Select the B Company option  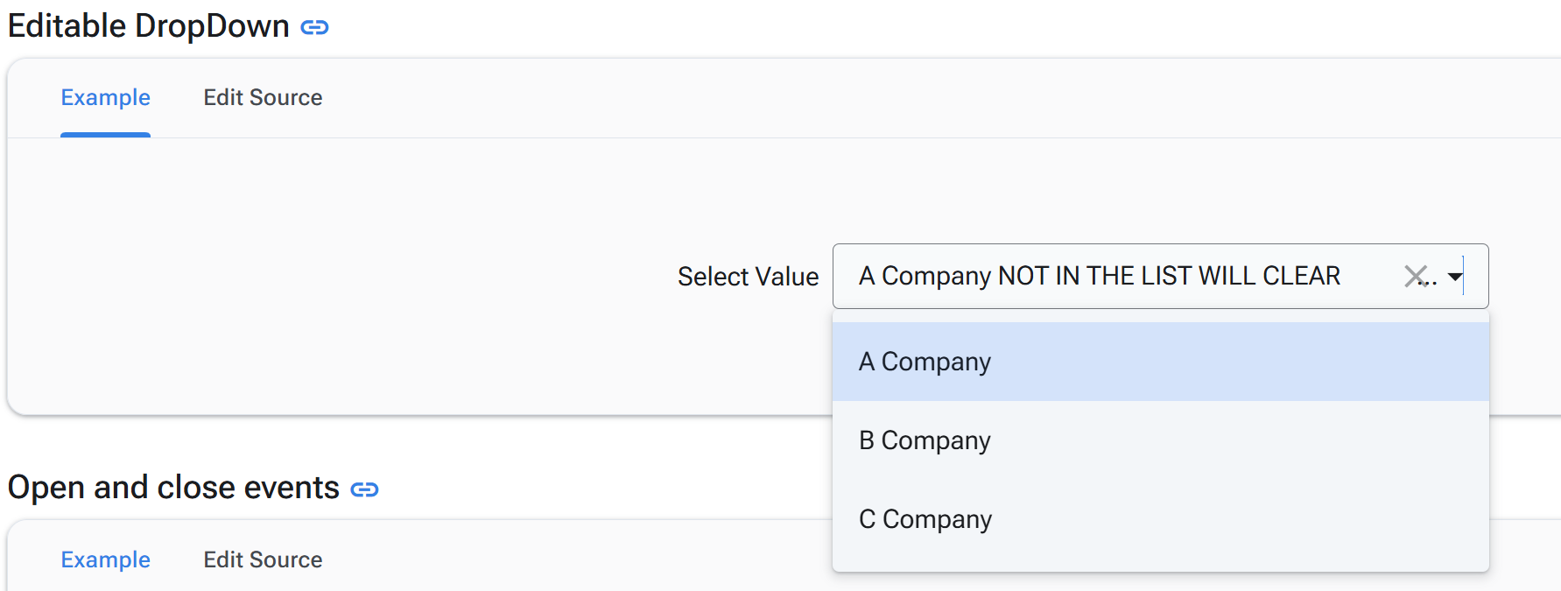click(925, 440)
